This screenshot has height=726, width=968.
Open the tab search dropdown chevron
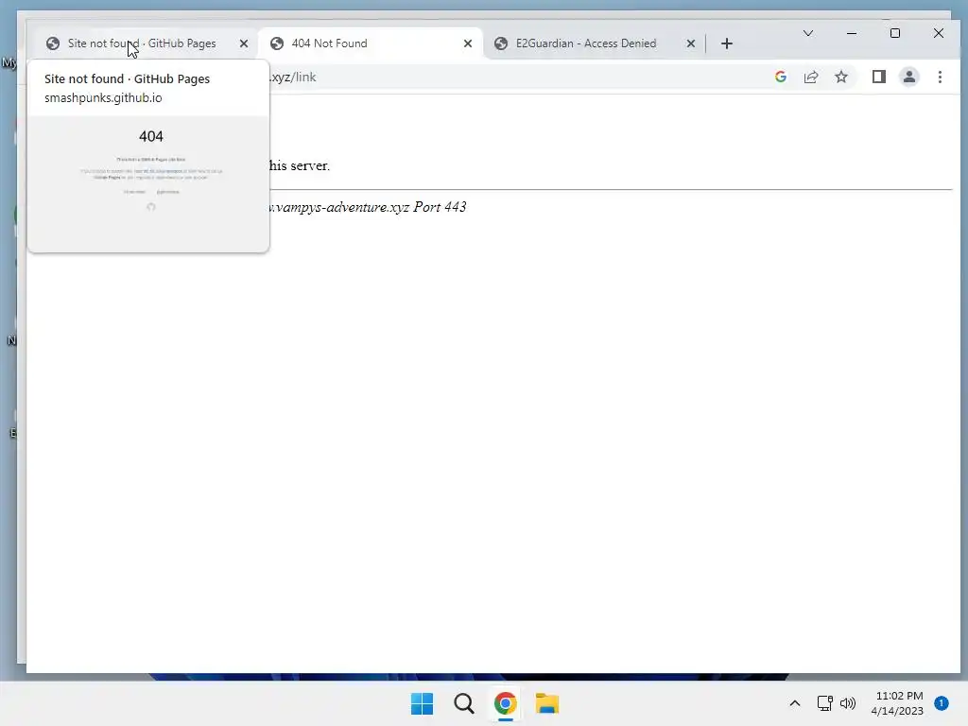coord(807,33)
